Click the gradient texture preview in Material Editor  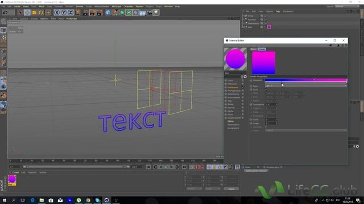(263, 63)
